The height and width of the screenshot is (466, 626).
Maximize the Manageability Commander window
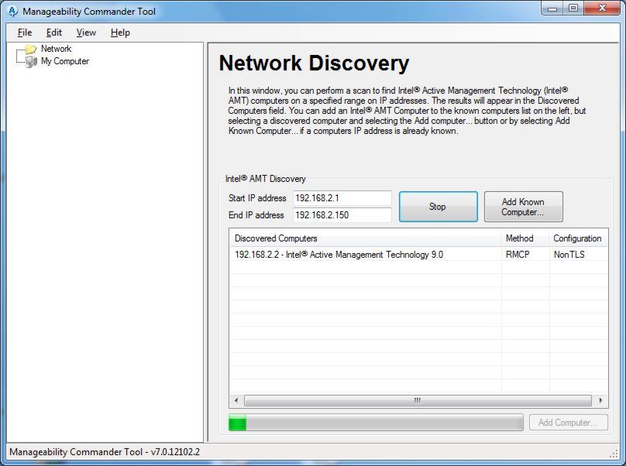(573, 9)
